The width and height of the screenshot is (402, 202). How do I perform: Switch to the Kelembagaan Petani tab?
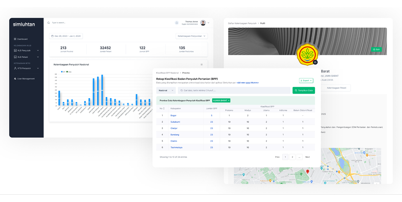(337, 88)
